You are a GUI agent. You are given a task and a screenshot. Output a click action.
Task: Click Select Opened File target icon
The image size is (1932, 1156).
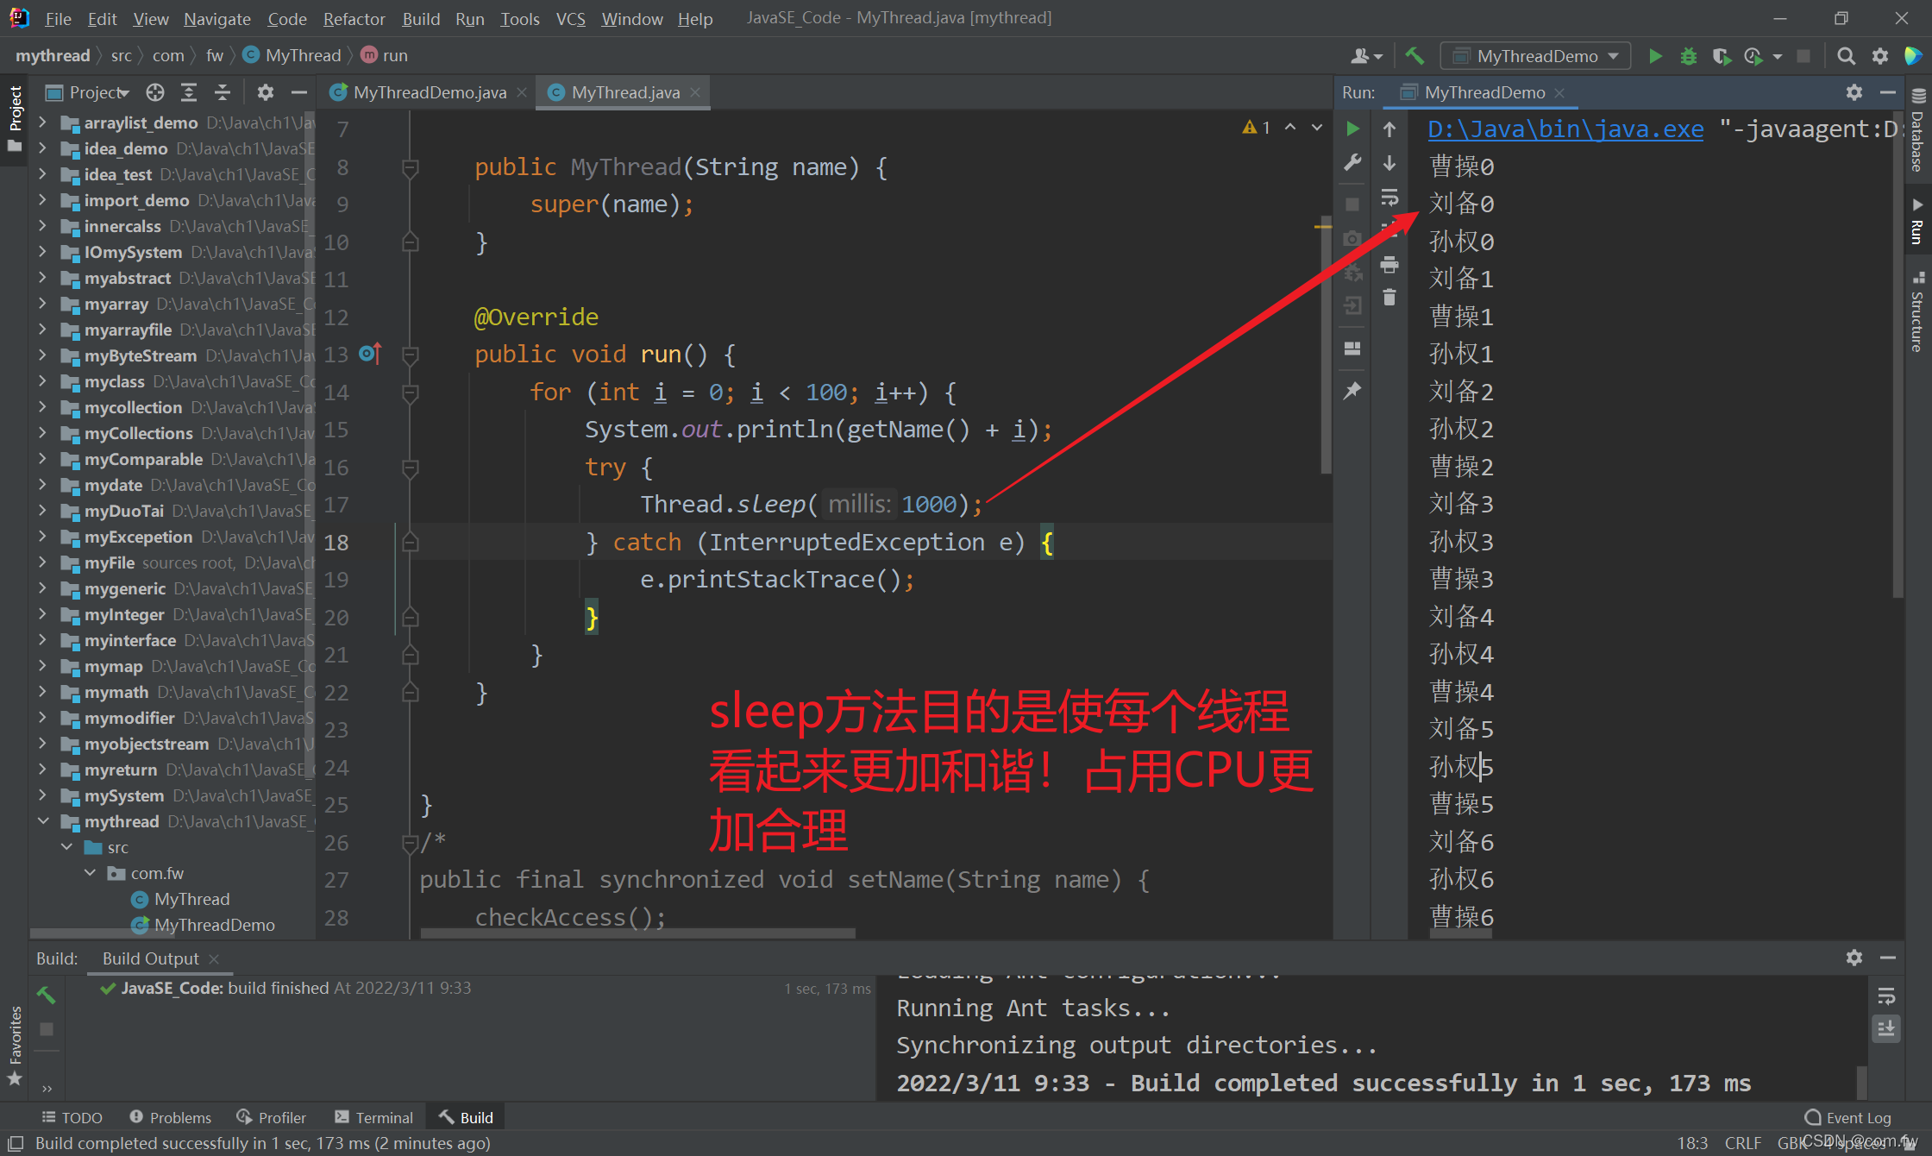[x=155, y=92]
